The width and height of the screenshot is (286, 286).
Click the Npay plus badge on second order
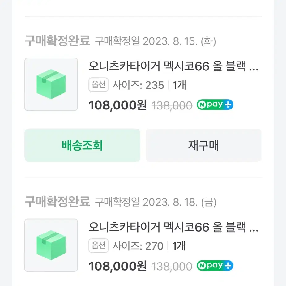(215, 266)
